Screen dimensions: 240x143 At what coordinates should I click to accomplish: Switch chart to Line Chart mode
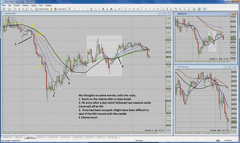171,9
